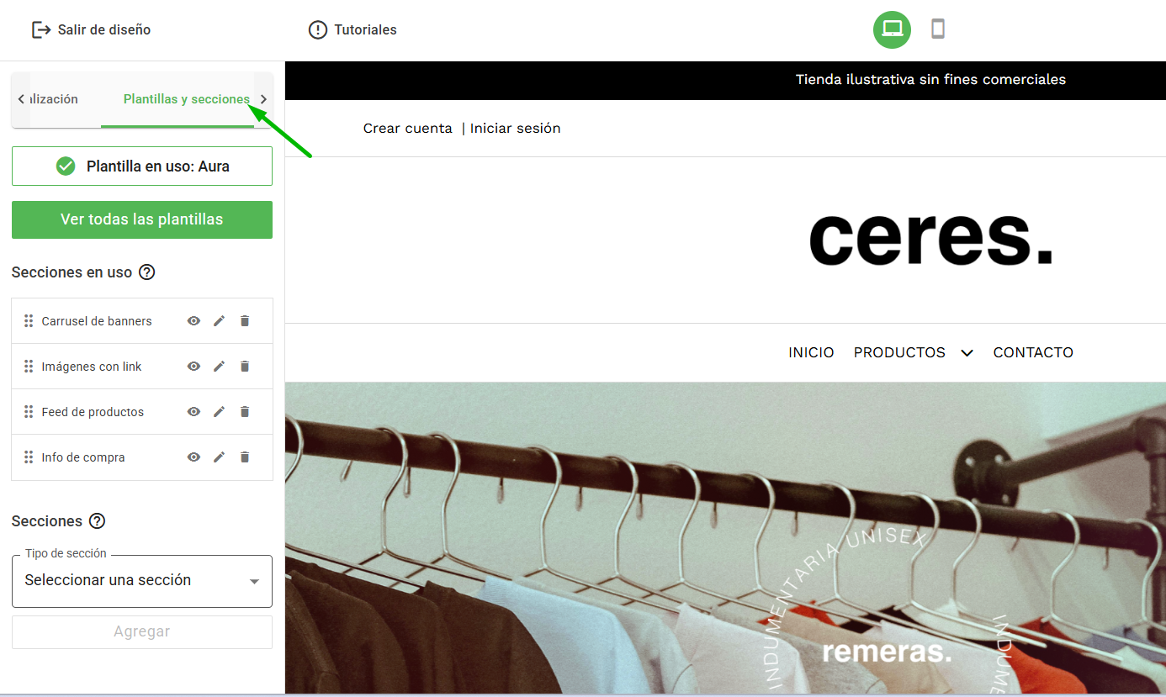Open the Tutoriales menu item

pos(352,29)
